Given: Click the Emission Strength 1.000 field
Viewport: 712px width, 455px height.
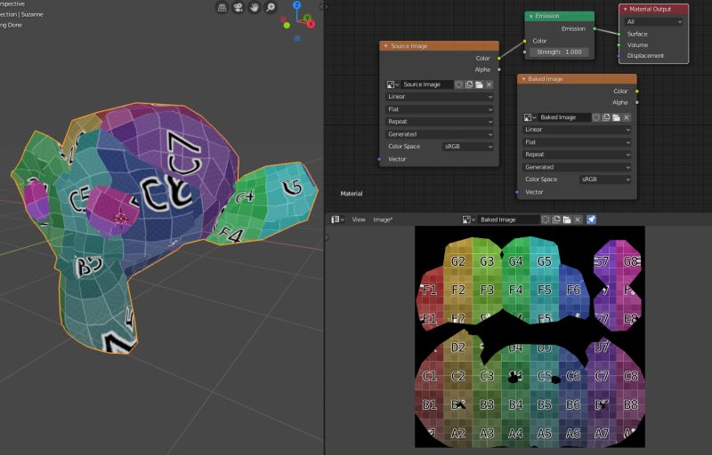Looking at the screenshot, I should pos(559,52).
